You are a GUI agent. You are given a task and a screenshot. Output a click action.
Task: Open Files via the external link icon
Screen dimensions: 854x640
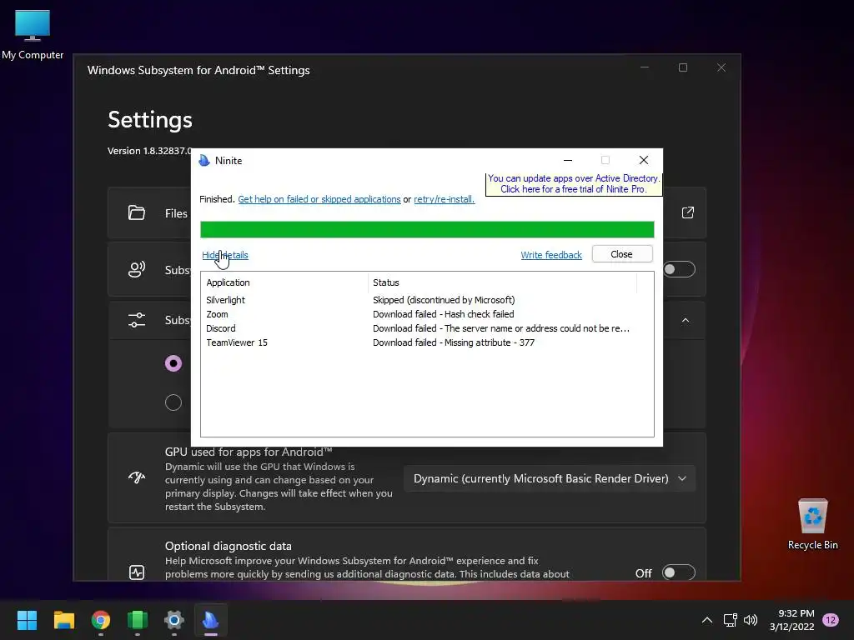[688, 212]
